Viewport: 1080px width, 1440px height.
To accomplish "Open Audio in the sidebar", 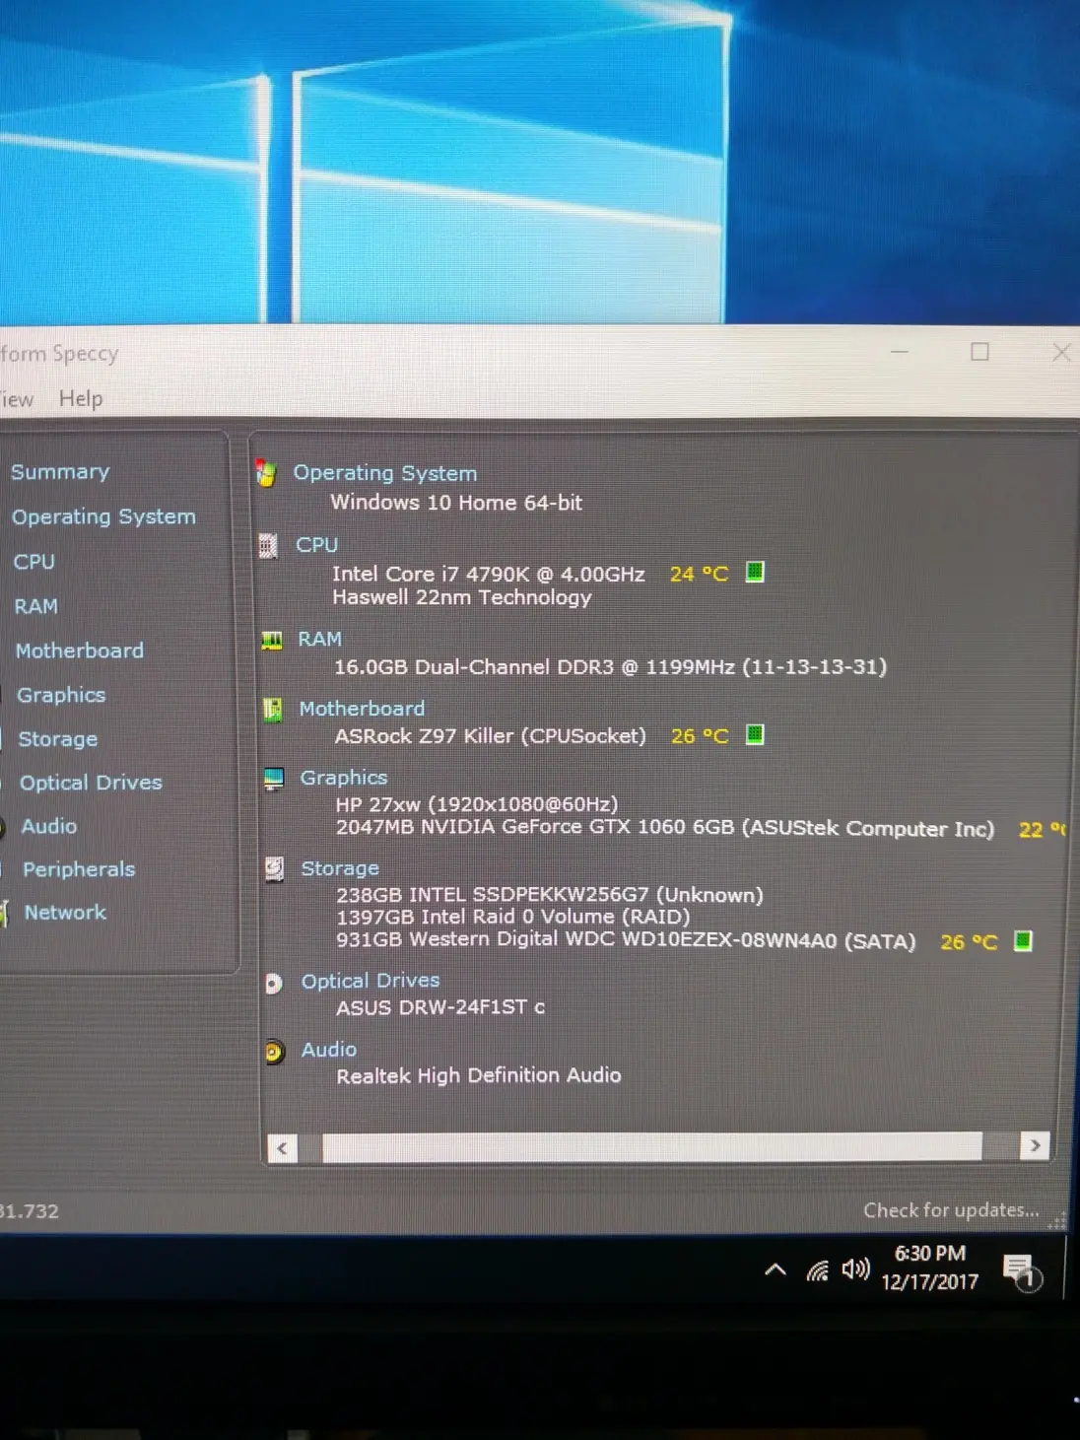I will pos(49,826).
